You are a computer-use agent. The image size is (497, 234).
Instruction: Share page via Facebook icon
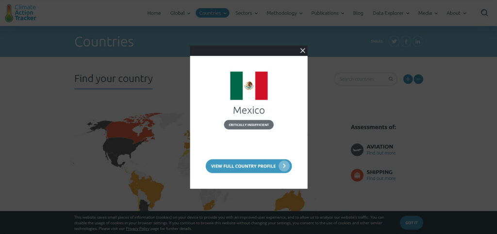click(x=406, y=42)
